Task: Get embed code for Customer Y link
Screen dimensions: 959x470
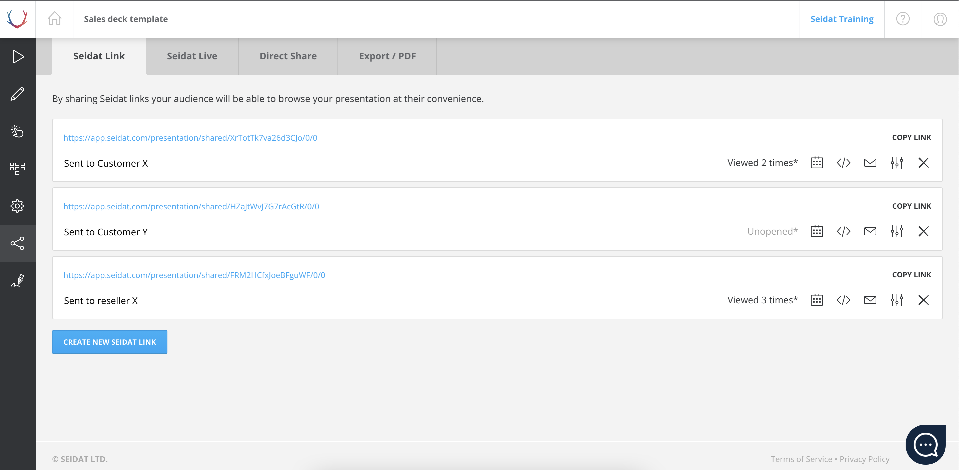Action: pos(844,231)
